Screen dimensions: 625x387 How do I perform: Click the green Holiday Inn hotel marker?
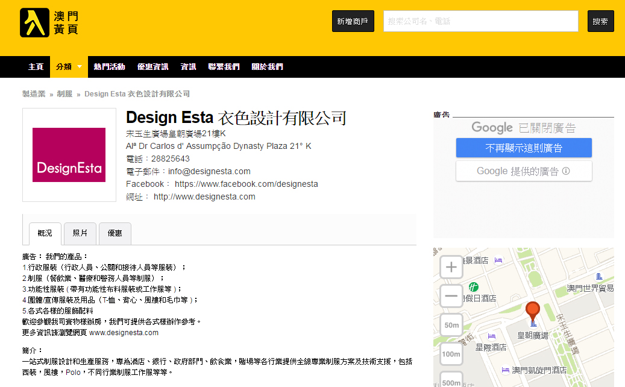(474, 286)
